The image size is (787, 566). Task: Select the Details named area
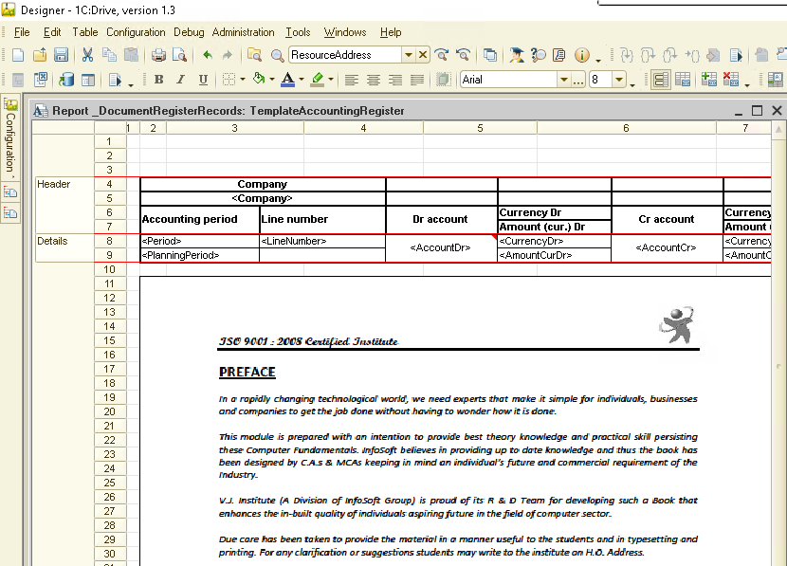coord(64,247)
